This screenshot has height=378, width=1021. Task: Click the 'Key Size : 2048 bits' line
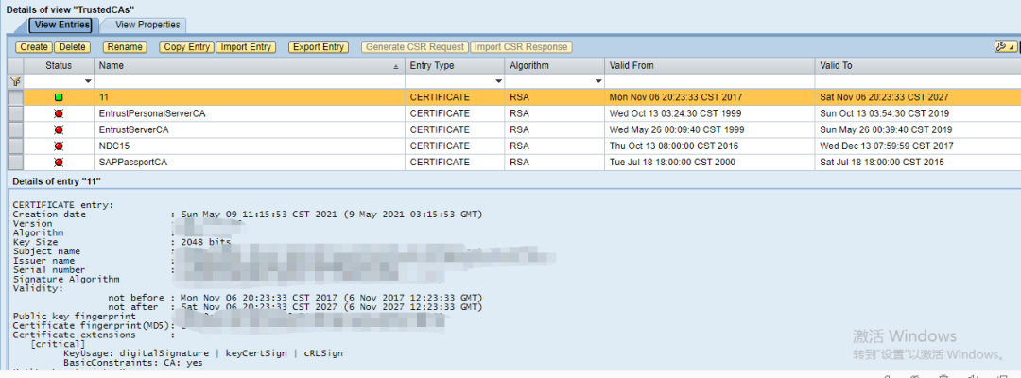point(122,242)
